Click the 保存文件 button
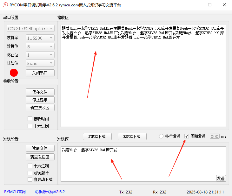The height and width of the screenshot is (196, 232). (x=40, y=92)
